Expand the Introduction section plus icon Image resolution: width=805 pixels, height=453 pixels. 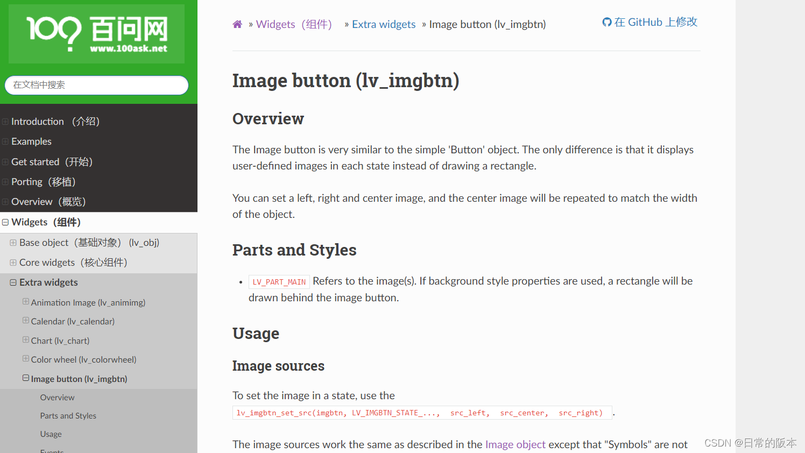point(5,122)
